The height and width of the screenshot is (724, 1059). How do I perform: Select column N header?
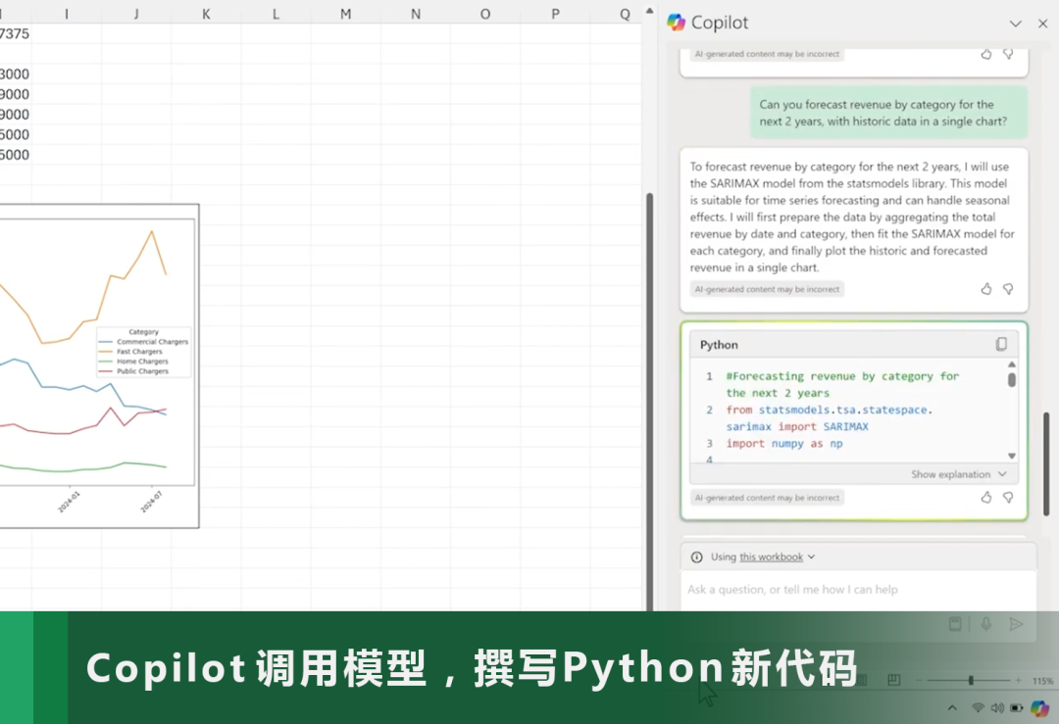(416, 14)
